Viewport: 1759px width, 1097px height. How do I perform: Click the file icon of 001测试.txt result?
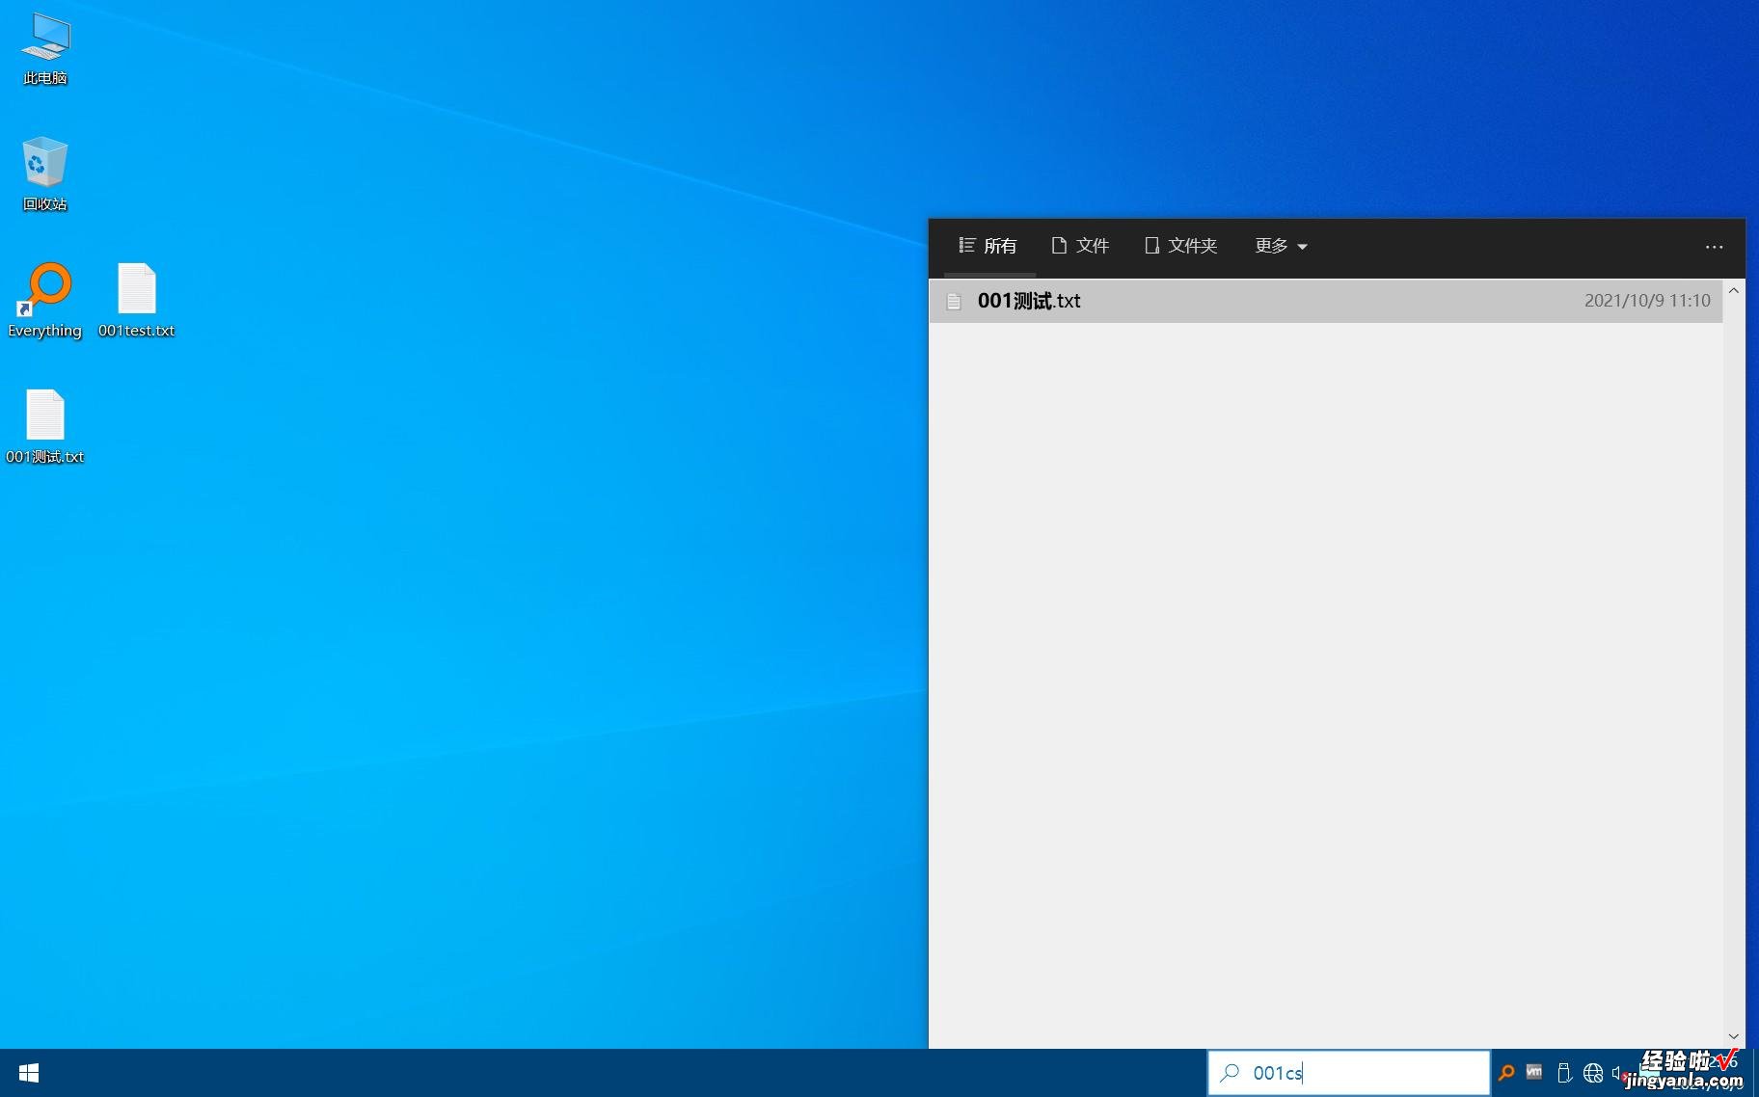coord(954,301)
